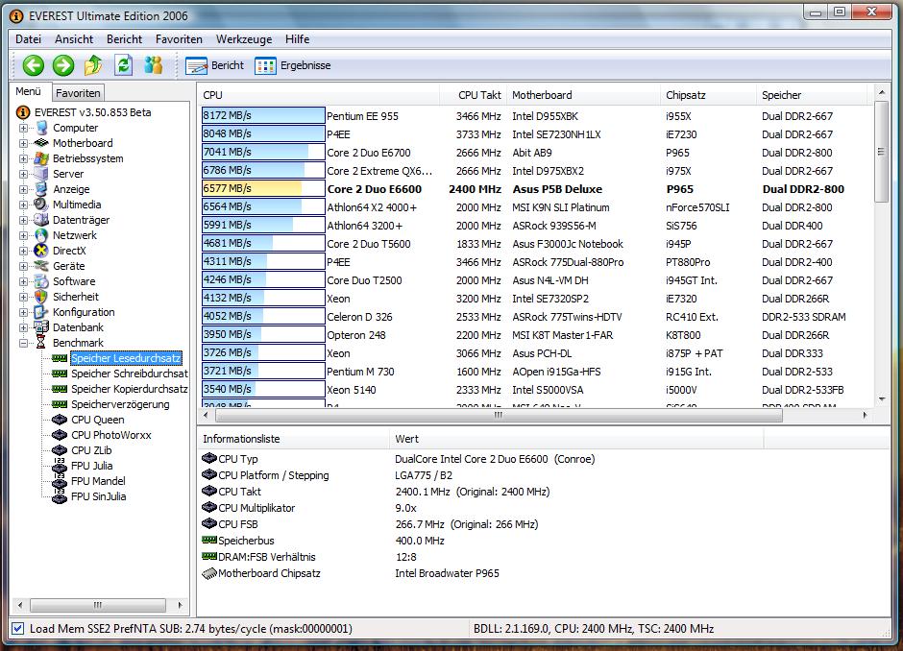Viewport: 903px width, 651px height.
Task: Open the Ergebnisse results toolbar button
Action: (293, 65)
